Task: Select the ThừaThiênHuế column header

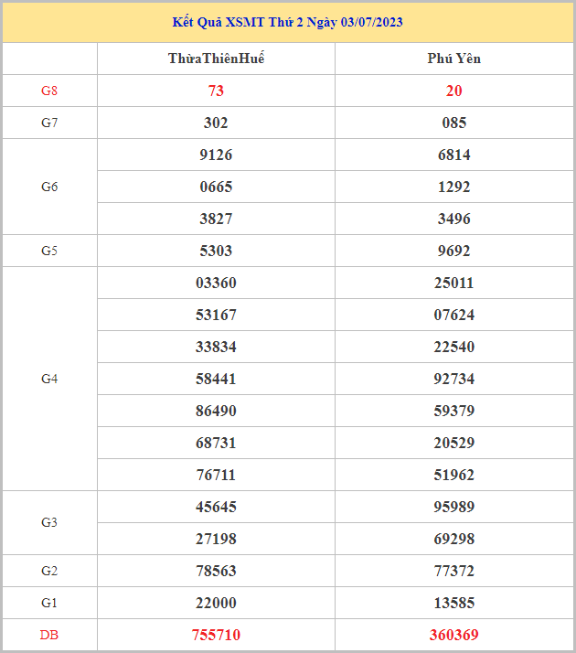Action: (216, 59)
